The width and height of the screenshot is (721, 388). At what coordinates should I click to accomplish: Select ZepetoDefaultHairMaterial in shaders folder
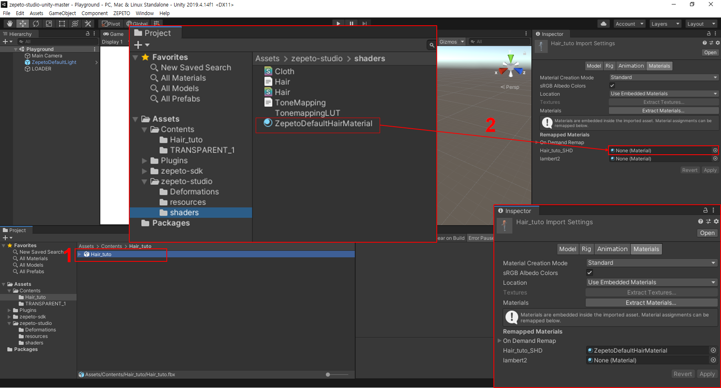(x=323, y=123)
